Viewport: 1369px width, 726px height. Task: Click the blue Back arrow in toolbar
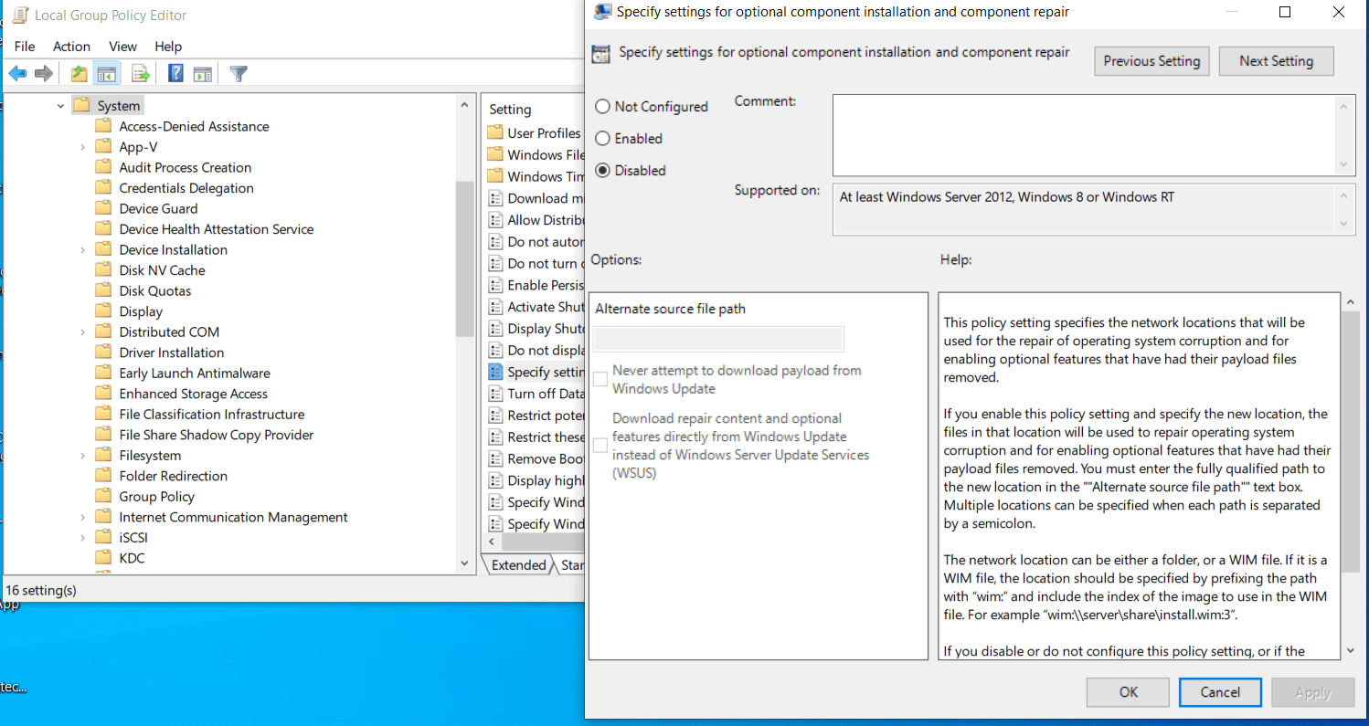click(x=17, y=74)
